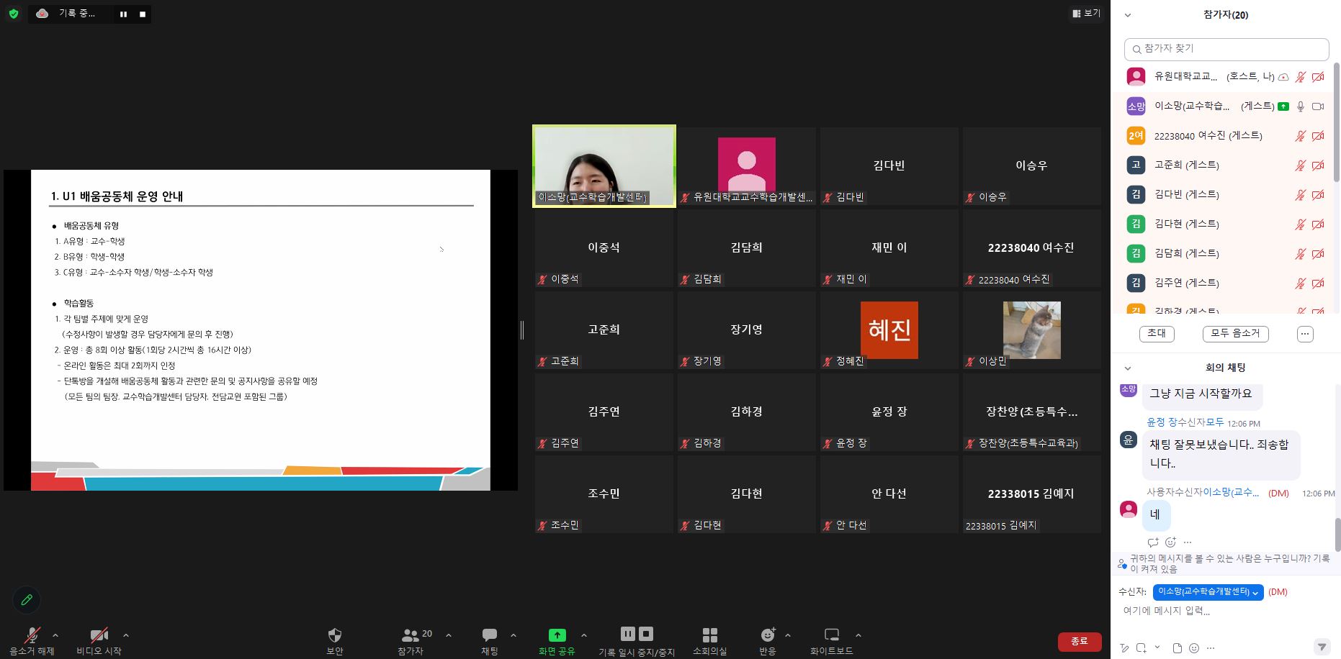Unmute microphone (음소거 해제)
Image resolution: width=1341 pixels, height=659 pixels.
tap(32, 635)
